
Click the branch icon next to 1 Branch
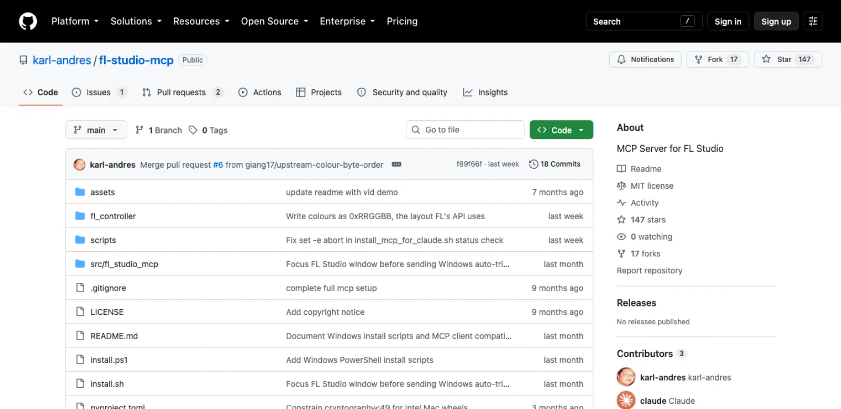[139, 130]
